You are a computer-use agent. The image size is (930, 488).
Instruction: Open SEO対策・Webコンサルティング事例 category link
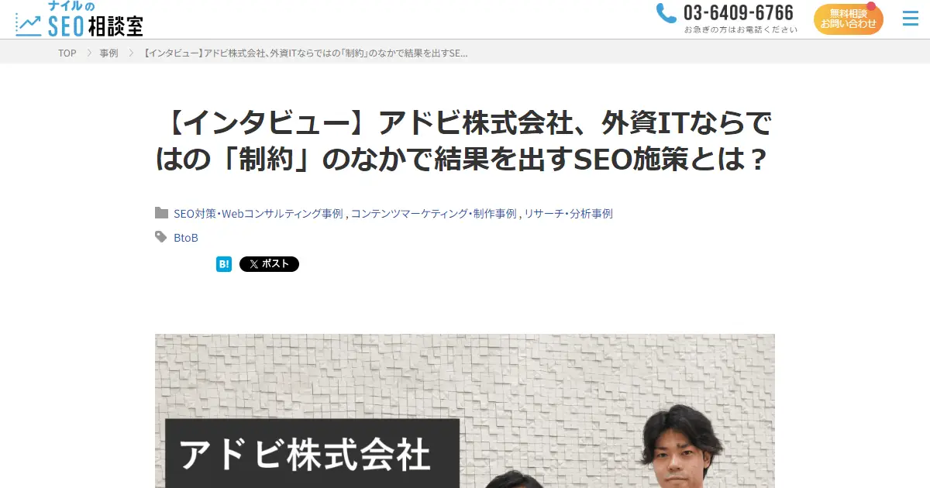click(x=258, y=214)
